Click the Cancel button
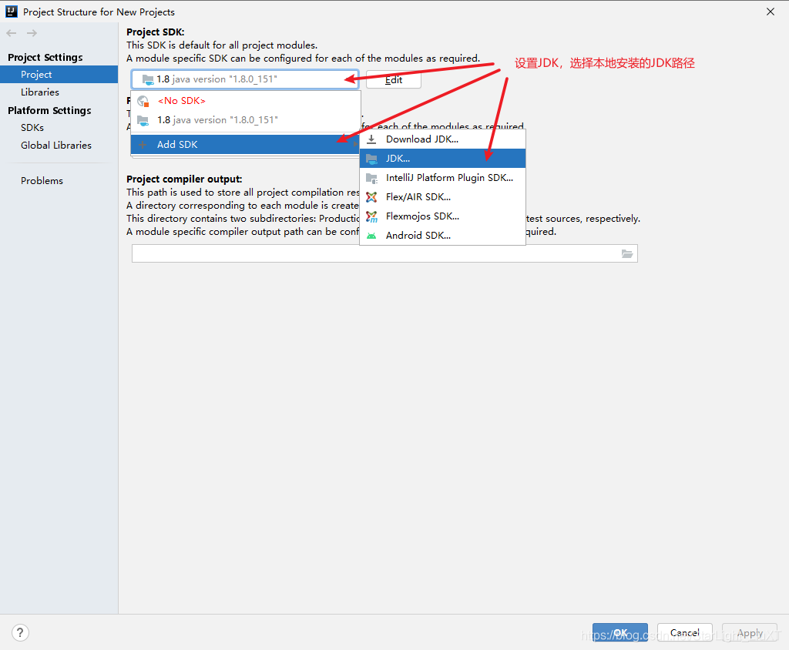 685,633
